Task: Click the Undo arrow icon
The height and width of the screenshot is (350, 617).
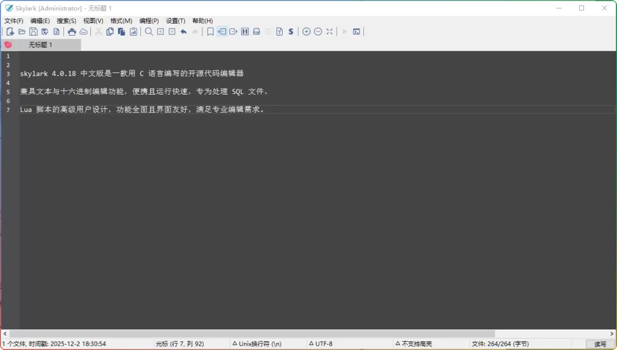Action: pyautogui.click(x=183, y=31)
